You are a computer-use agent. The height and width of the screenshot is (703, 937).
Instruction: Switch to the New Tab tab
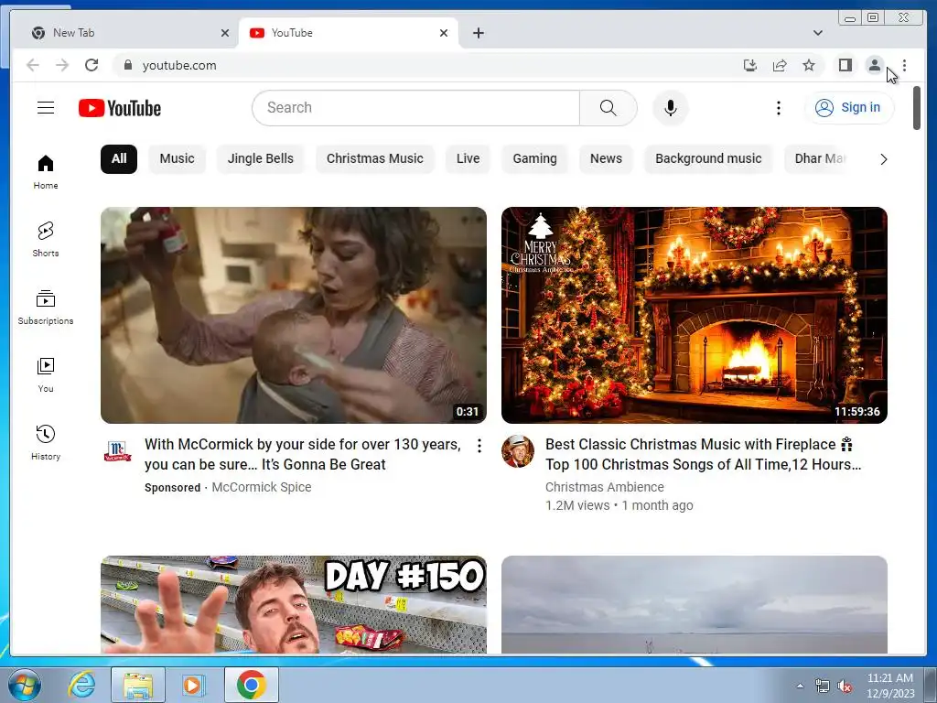coord(124,33)
